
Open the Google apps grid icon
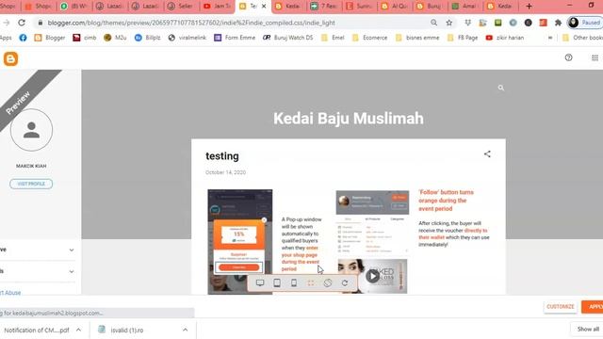click(x=595, y=57)
